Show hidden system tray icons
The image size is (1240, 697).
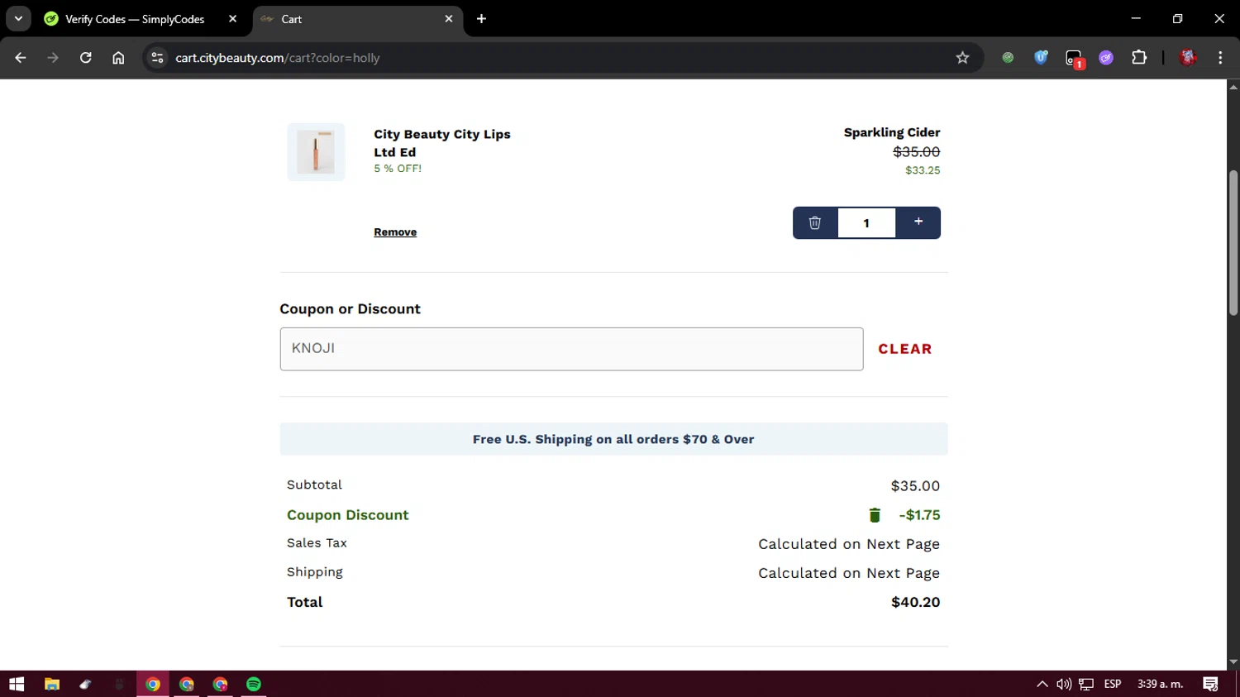pos(1042,684)
